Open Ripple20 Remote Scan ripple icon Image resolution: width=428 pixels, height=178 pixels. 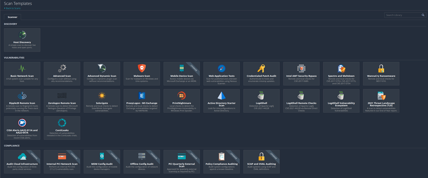pos(22,95)
